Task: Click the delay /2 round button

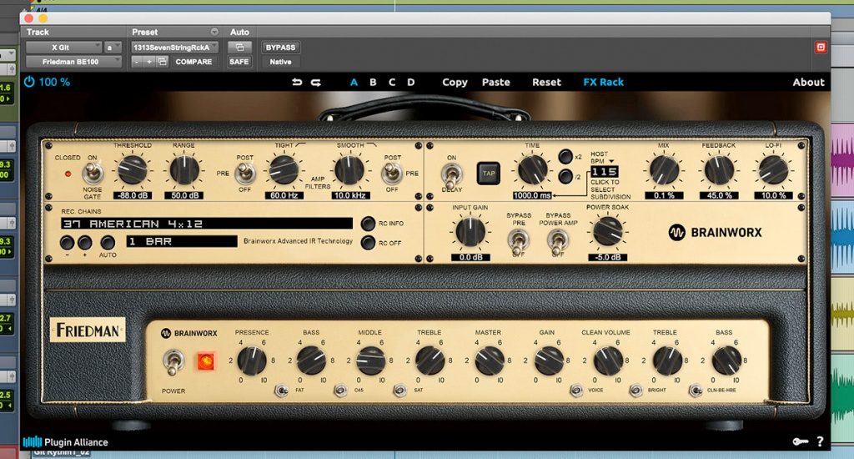Action: (x=565, y=177)
